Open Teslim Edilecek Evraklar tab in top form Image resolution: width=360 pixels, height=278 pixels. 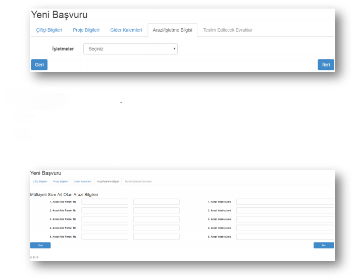pos(227,30)
